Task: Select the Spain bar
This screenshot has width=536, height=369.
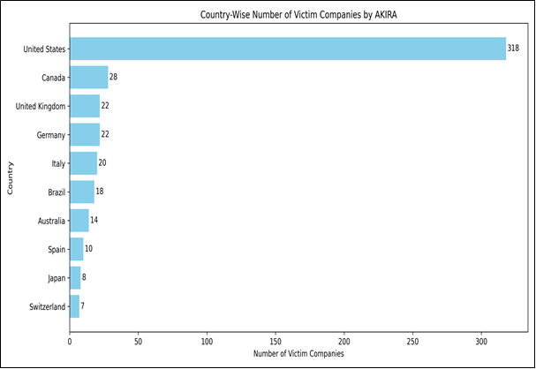Action: point(77,249)
